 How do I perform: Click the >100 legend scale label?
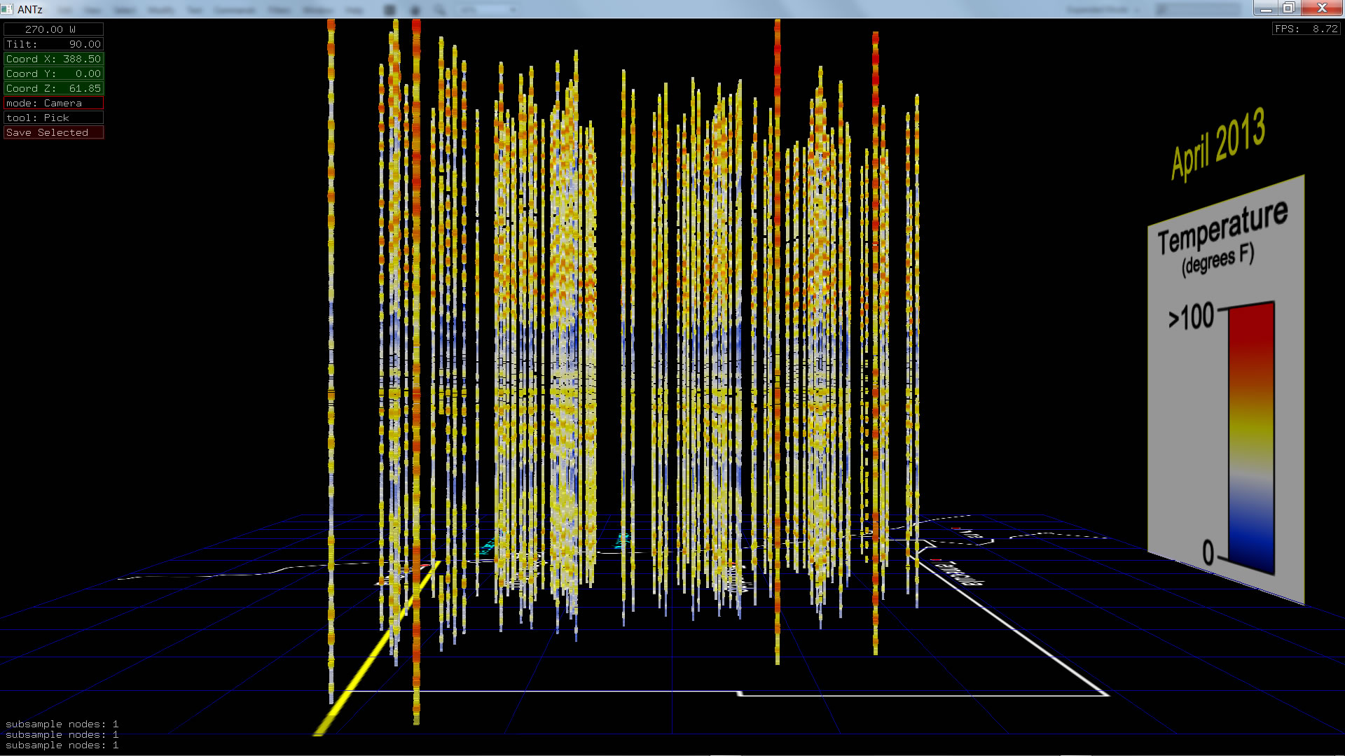pyautogui.click(x=1191, y=317)
